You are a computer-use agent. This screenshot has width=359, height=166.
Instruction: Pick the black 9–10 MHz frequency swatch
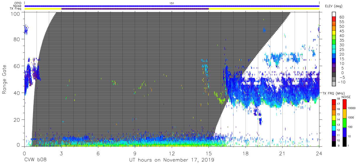(334, 143)
